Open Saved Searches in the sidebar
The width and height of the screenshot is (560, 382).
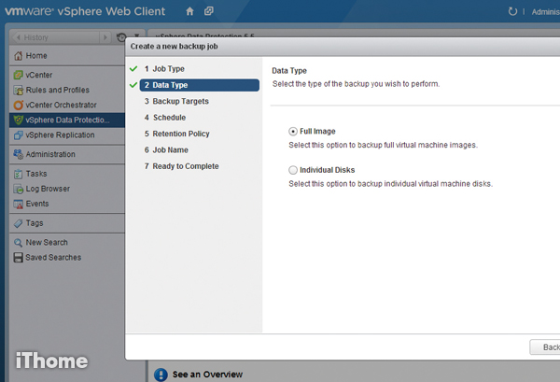pyautogui.click(x=52, y=257)
